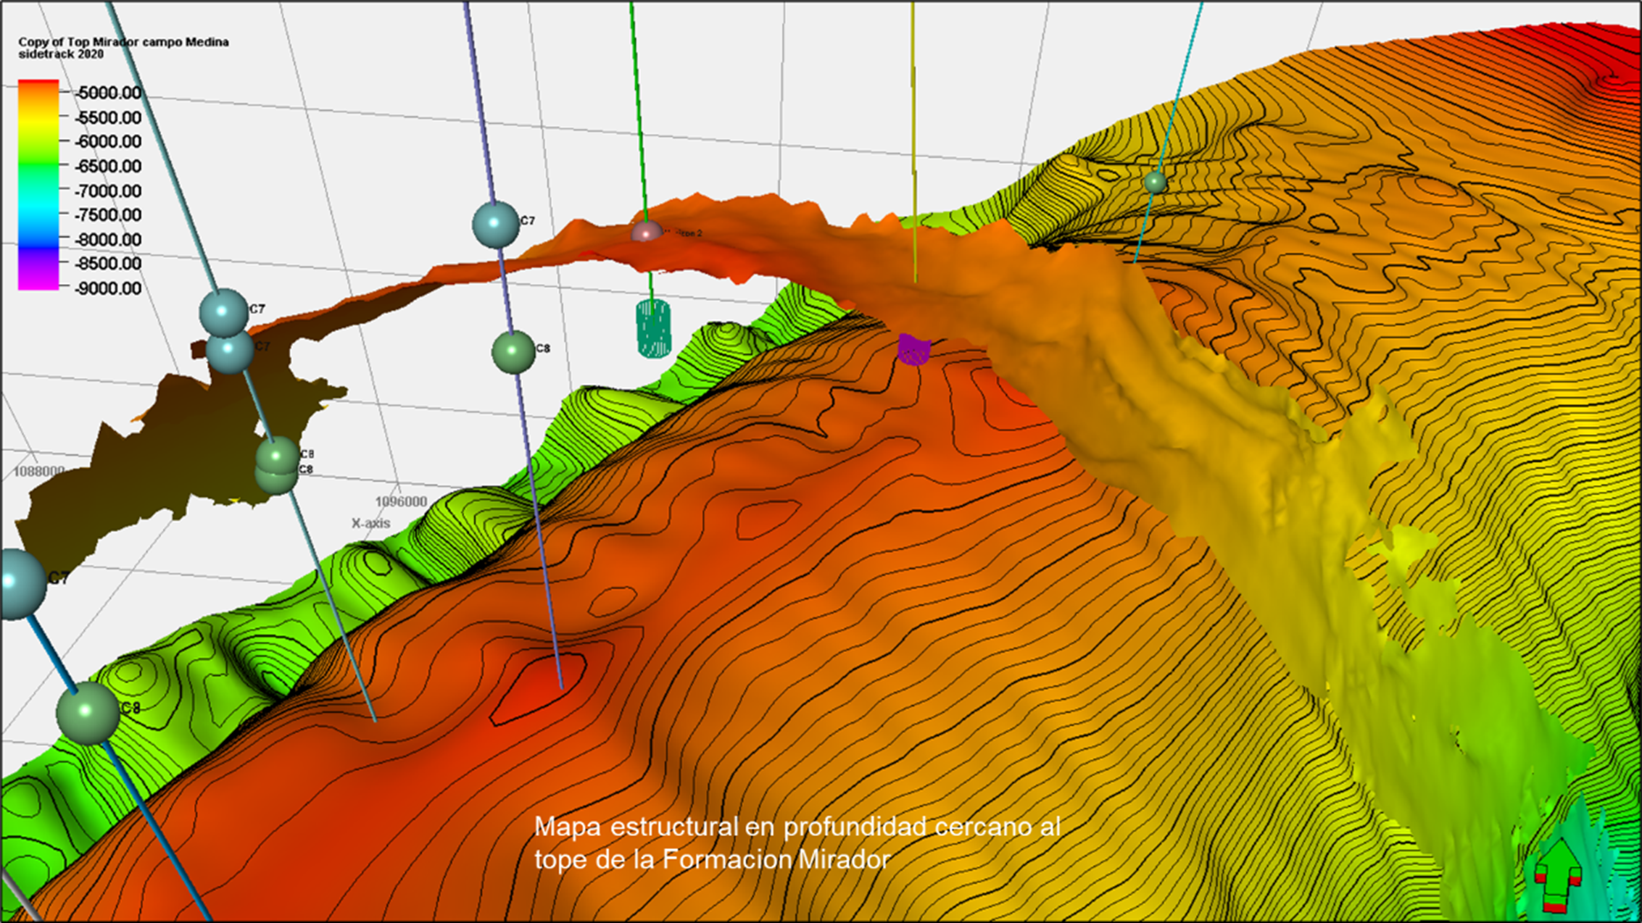Click the X-axis label

pos(370,523)
